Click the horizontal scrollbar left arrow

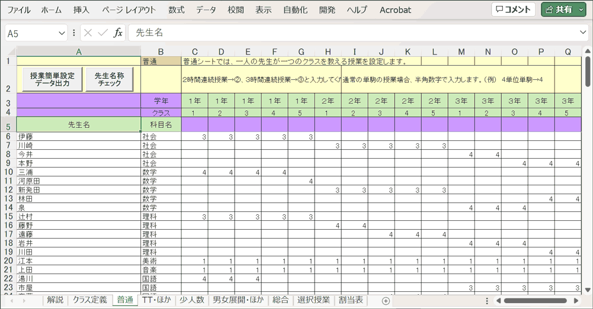[x=498, y=301]
